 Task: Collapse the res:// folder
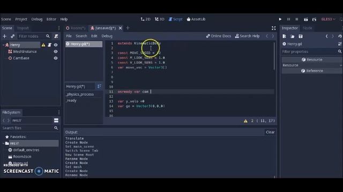3,143
